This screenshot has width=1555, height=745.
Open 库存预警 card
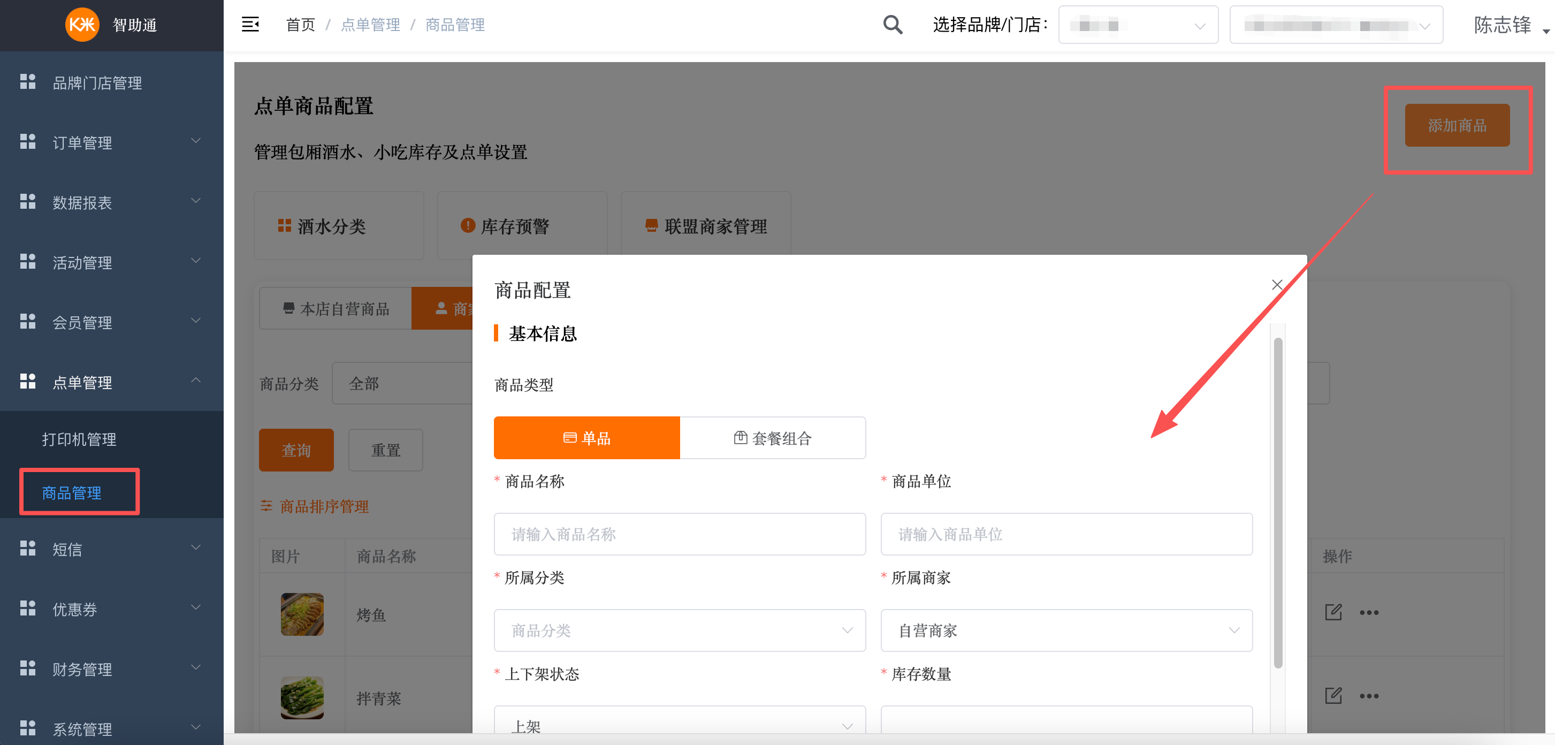point(522,226)
